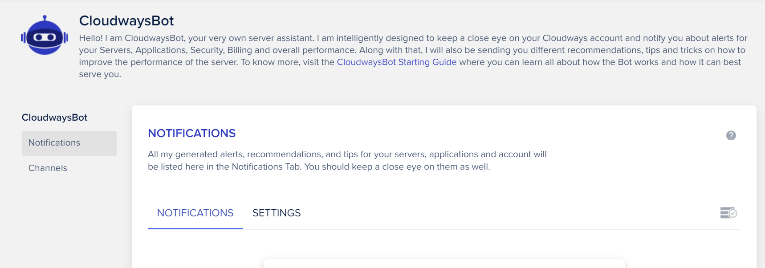Click the blue NOTIFICATIONS section heading
Screen dimensions: 765x268
191,133
